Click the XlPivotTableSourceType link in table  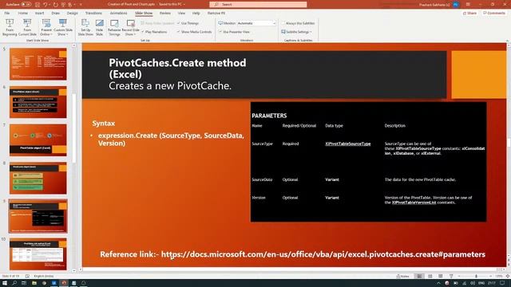click(348, 143)
